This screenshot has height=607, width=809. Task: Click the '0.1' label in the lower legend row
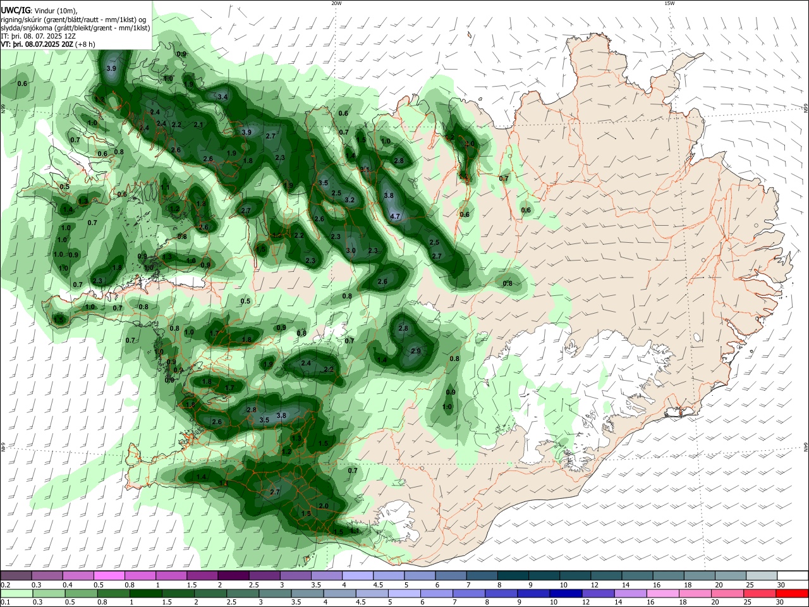coord(5,603)
